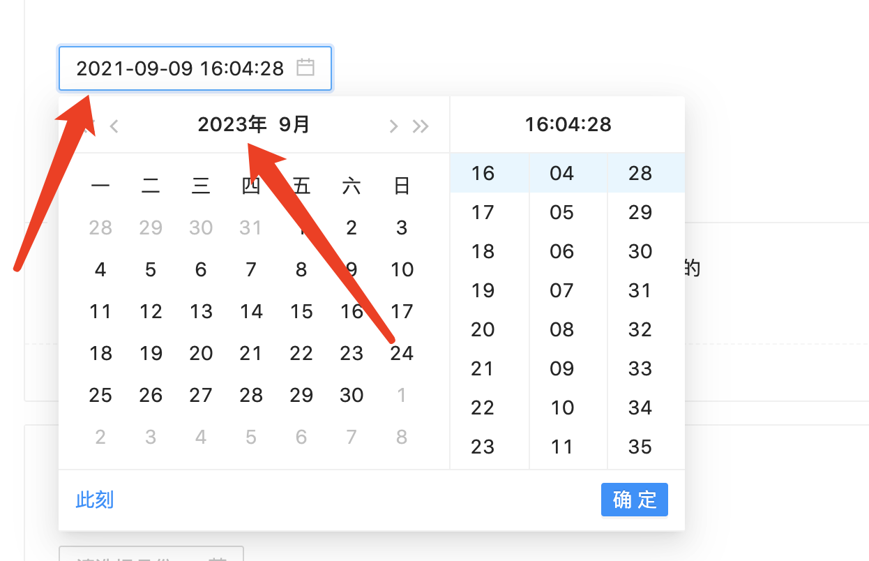Open the month selector labeled 9月

pos(292,125)
